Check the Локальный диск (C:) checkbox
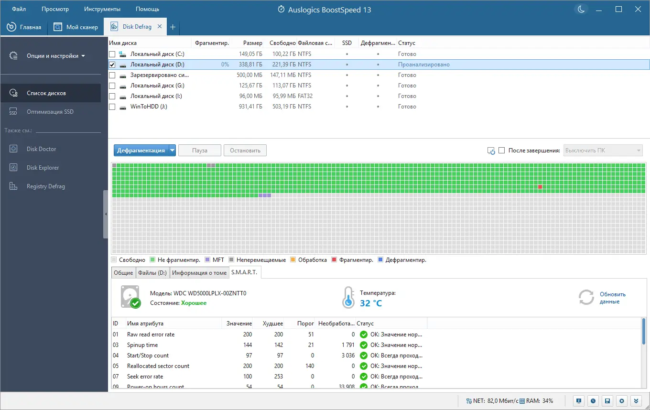The image size is (650, 410). [x=112, y=54]
